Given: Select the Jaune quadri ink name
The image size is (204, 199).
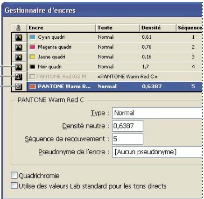Looking at the screenshot, I should 51,57.
